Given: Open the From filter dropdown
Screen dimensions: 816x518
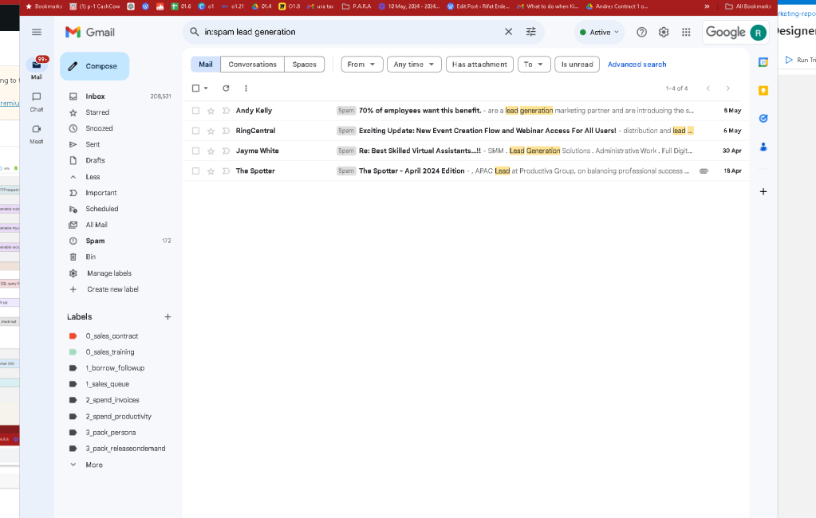Looking at the screenshot, I should [x=361, y=65].
